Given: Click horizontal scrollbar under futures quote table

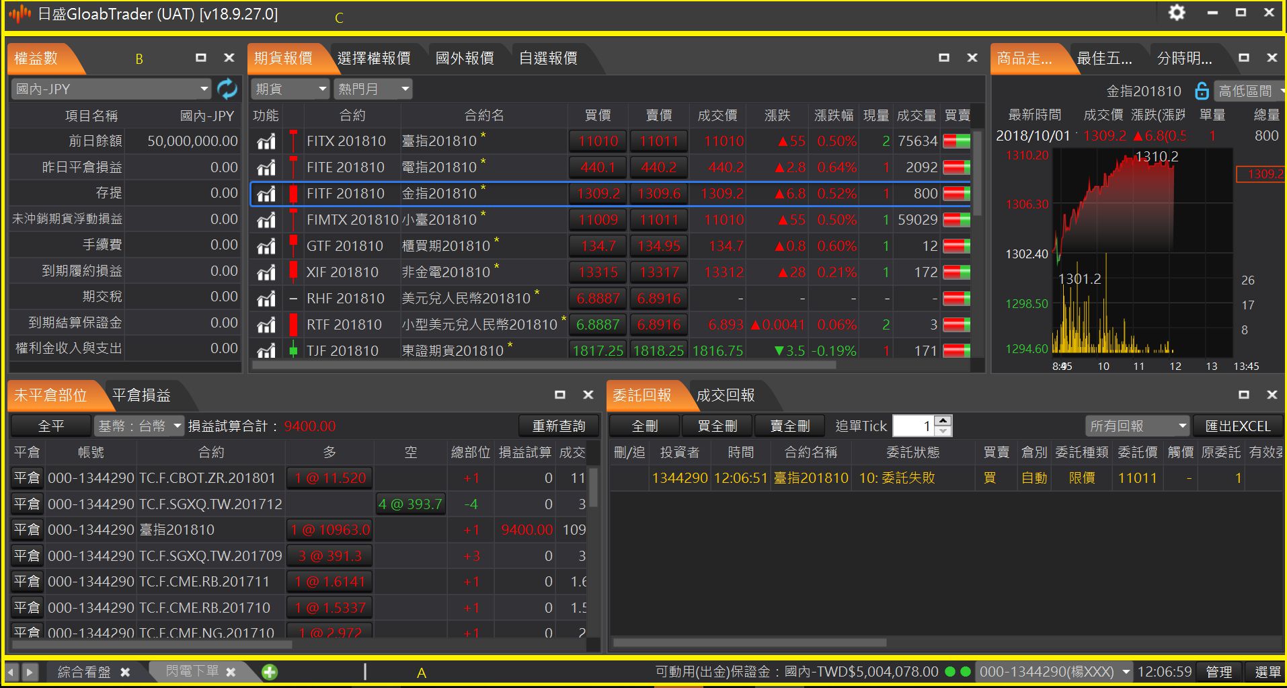Looking at the screenshot, I should (x=545, y=365).
